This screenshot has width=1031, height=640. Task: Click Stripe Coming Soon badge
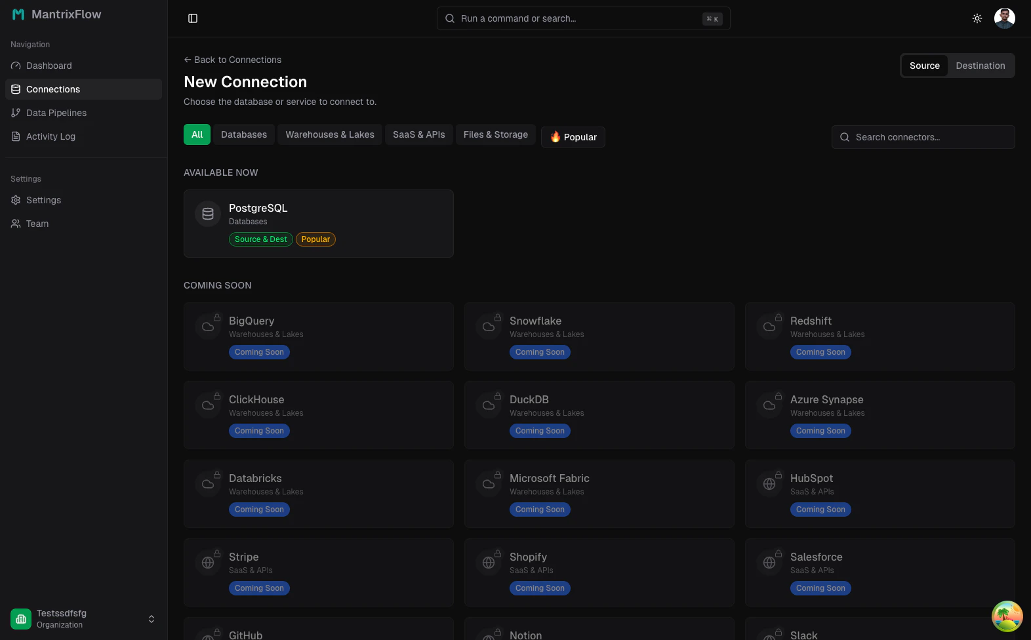click(x=259, y=588)
